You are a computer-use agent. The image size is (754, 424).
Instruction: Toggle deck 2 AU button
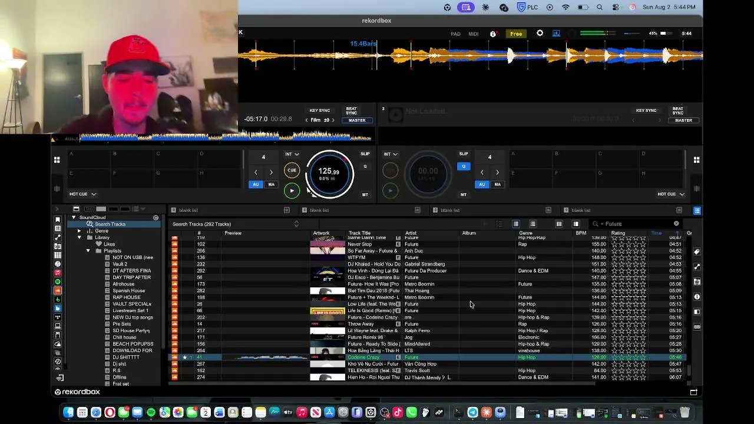pyautogui.click(x=482, y=184)
